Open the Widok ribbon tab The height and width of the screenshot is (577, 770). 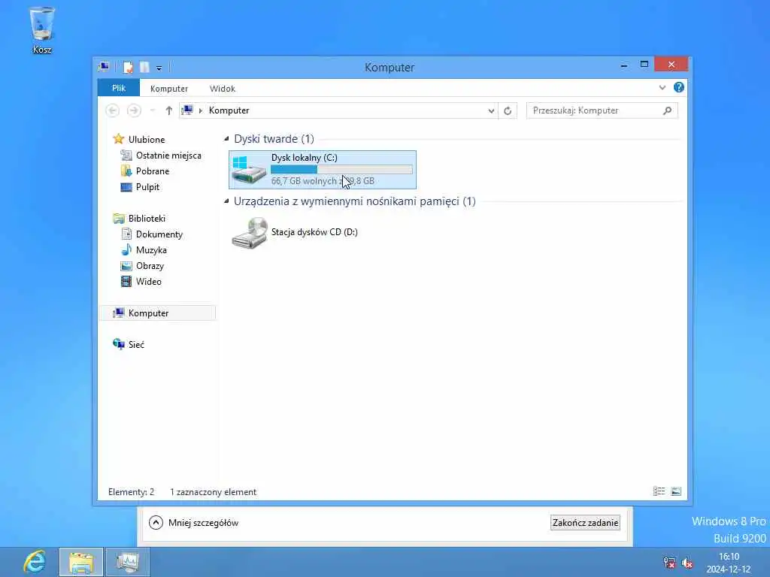point(223,89)
